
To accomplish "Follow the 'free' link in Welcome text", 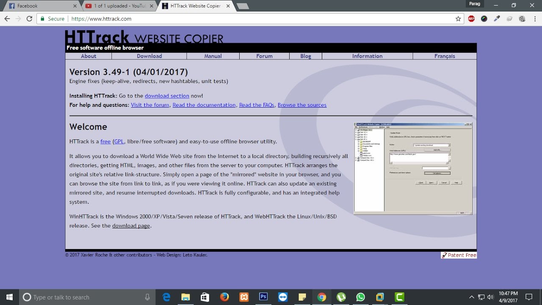I will point(105,141).
